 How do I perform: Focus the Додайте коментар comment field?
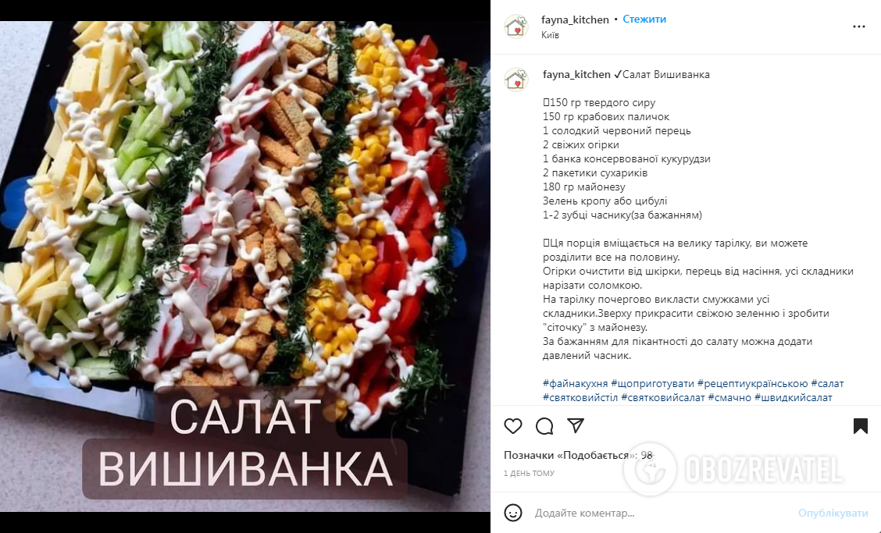tap(663, 513)
